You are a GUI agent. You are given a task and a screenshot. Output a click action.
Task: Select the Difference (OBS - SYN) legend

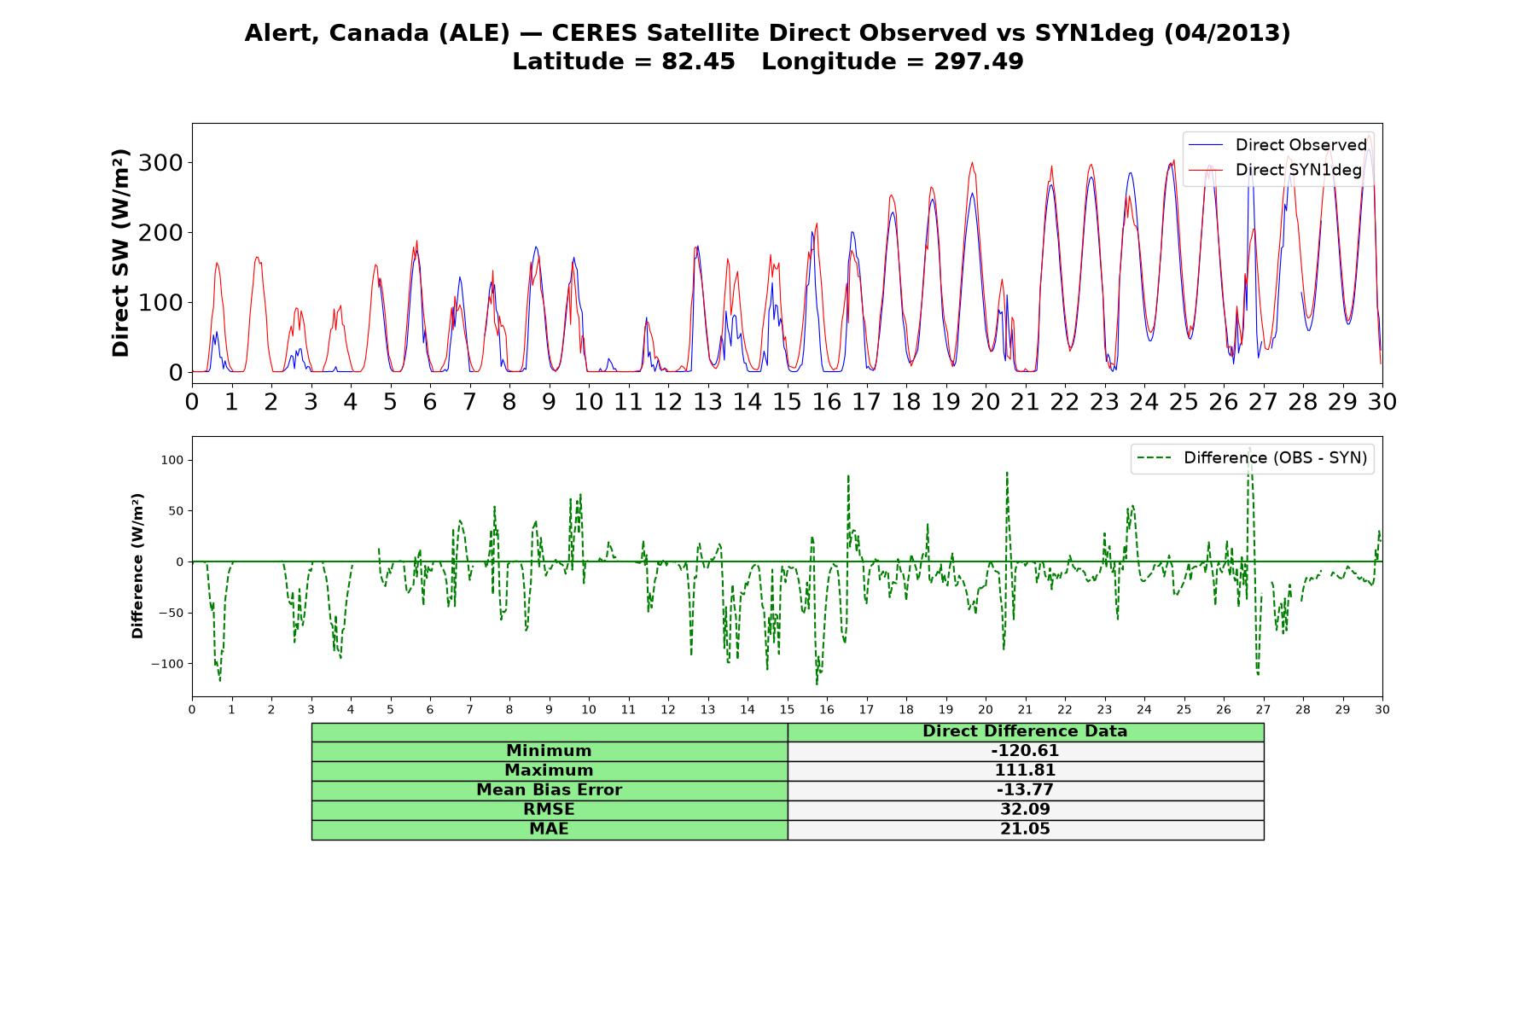[1253, 458]
